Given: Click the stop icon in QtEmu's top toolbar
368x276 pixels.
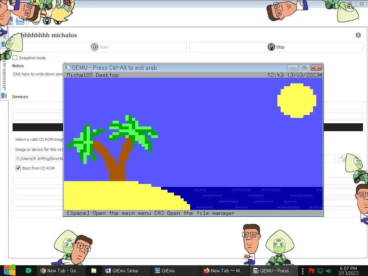Looking at the screenshot, I should pos(47,20).
